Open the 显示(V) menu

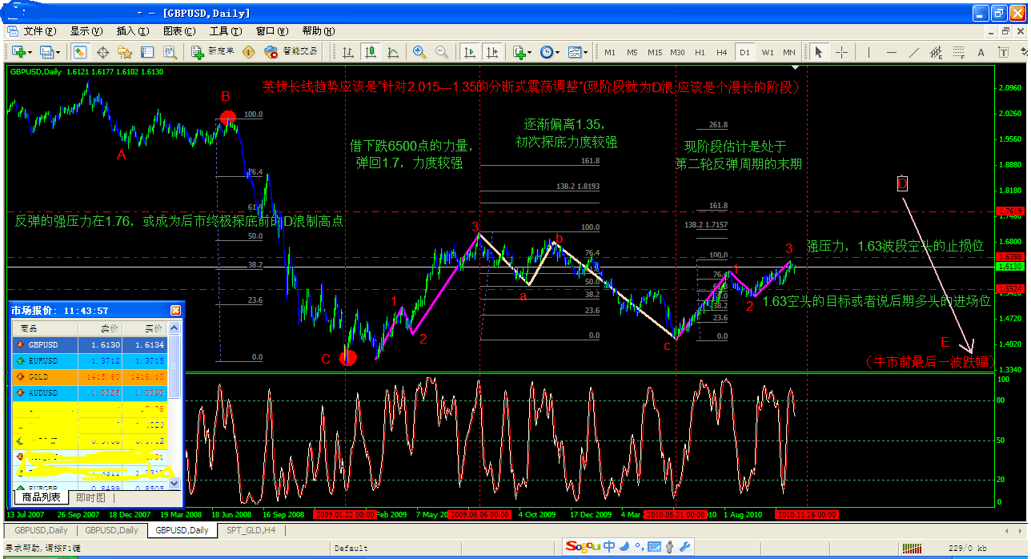tap(86, 31)
